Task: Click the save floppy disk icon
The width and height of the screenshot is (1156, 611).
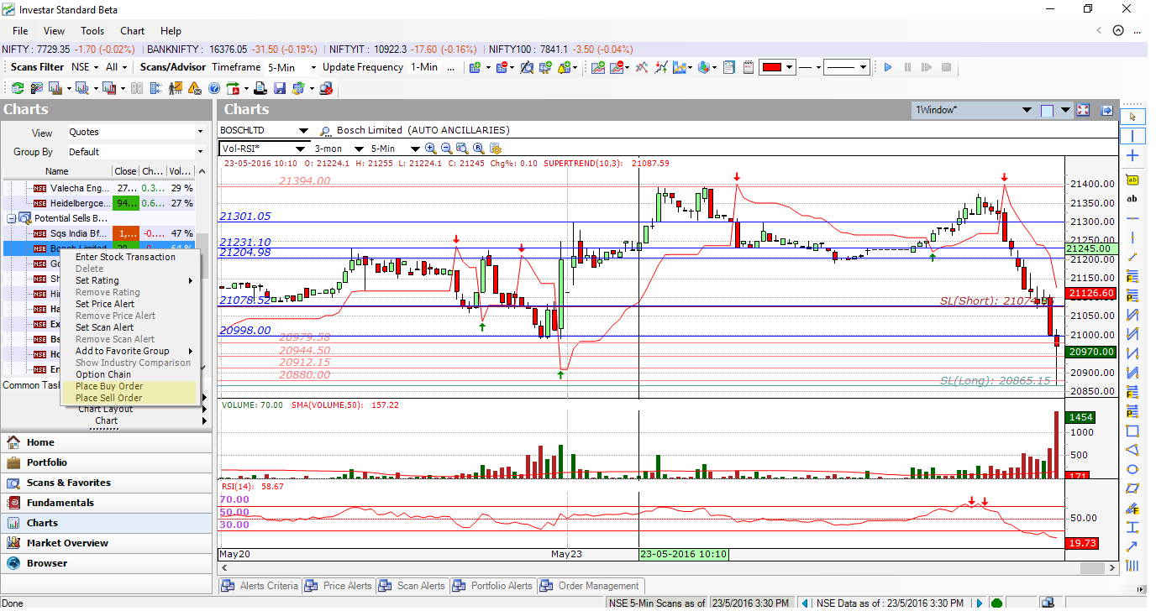Action: [280, 88]
